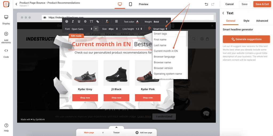The width and height of the screenshot is (273, 136).
Task: Click the Ryder Pink shoe thumbnail
Action: pos(148,73)
